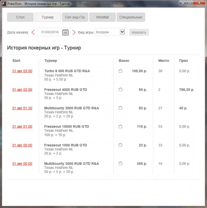Open the 31 авг 01:00 tournament link
Image resolution: width=207 pixels, height=208 pixels.
click(22, 127)
